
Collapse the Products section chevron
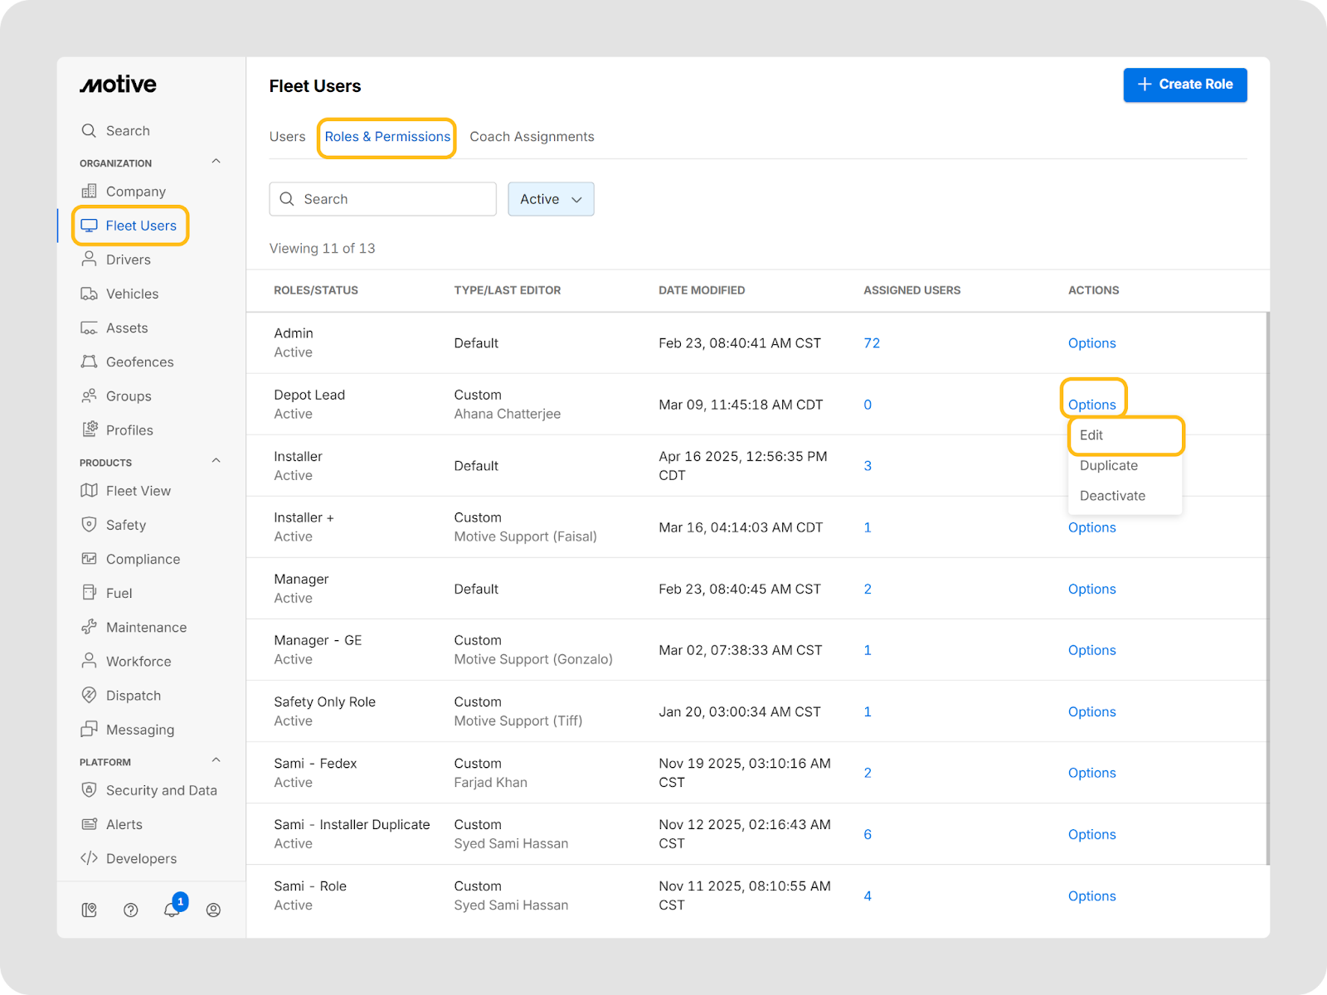point(216,461)
